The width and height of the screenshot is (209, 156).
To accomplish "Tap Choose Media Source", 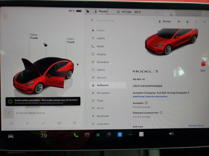I will pos(31,113).
